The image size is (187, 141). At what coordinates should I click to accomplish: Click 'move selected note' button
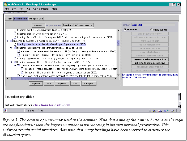pyautogui.click(x=150, y=48)
